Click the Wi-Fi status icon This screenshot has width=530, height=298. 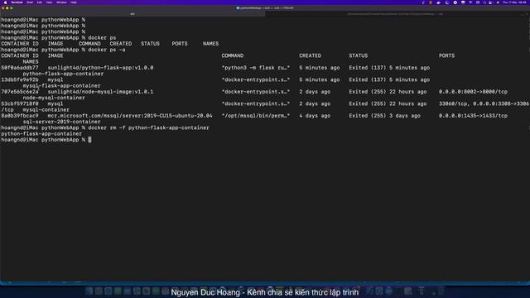[470, 2]
